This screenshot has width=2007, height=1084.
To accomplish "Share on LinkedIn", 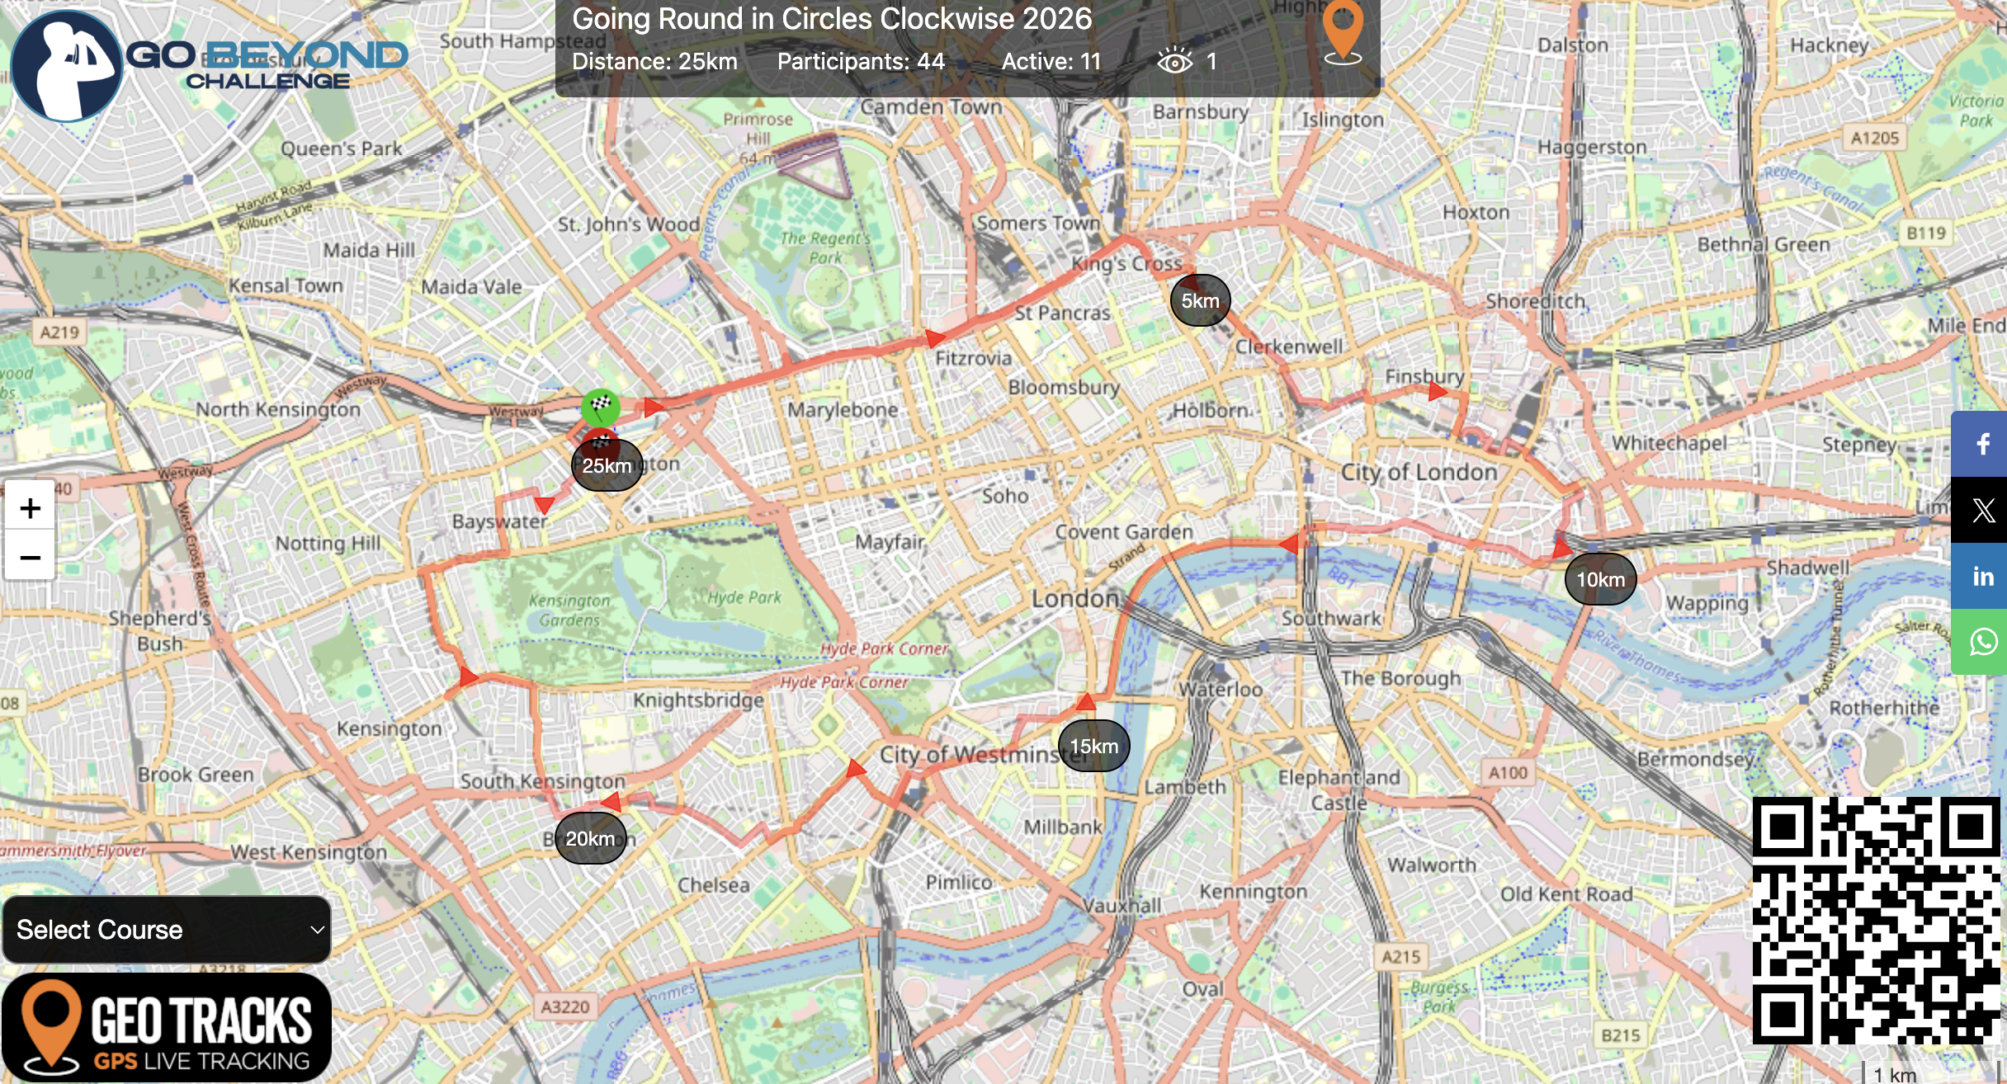I will tap(1981, 576).
